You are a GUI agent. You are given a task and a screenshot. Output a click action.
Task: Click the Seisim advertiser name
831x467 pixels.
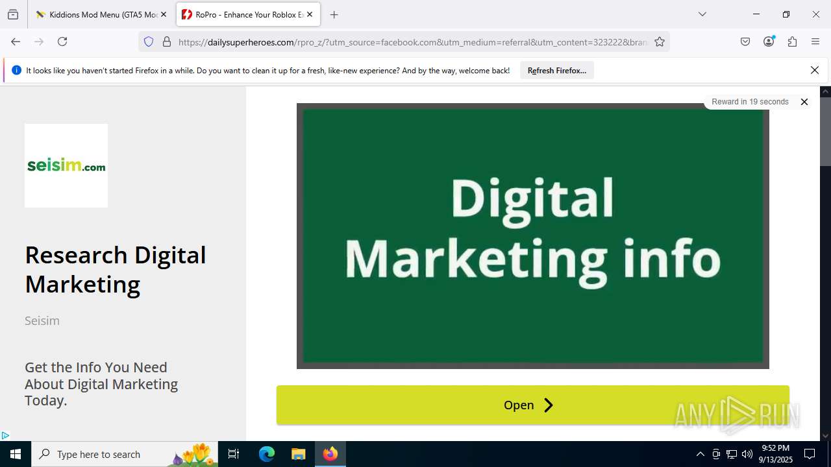[x=42, y=320]
